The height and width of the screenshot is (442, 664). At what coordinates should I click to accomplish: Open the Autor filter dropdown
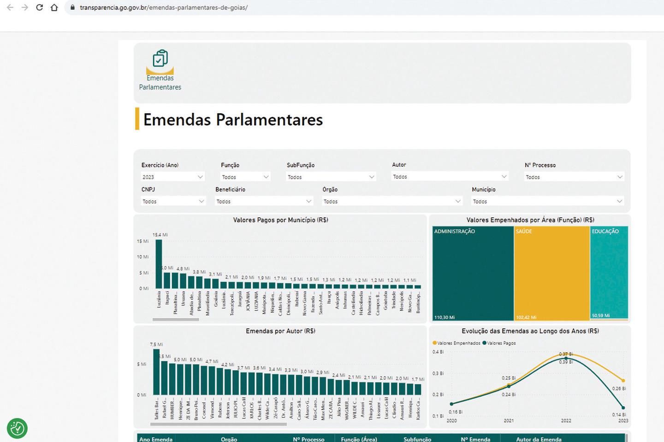tap(450, 176)
